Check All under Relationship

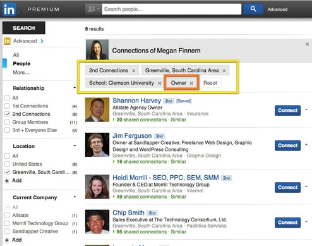[7, 98]
